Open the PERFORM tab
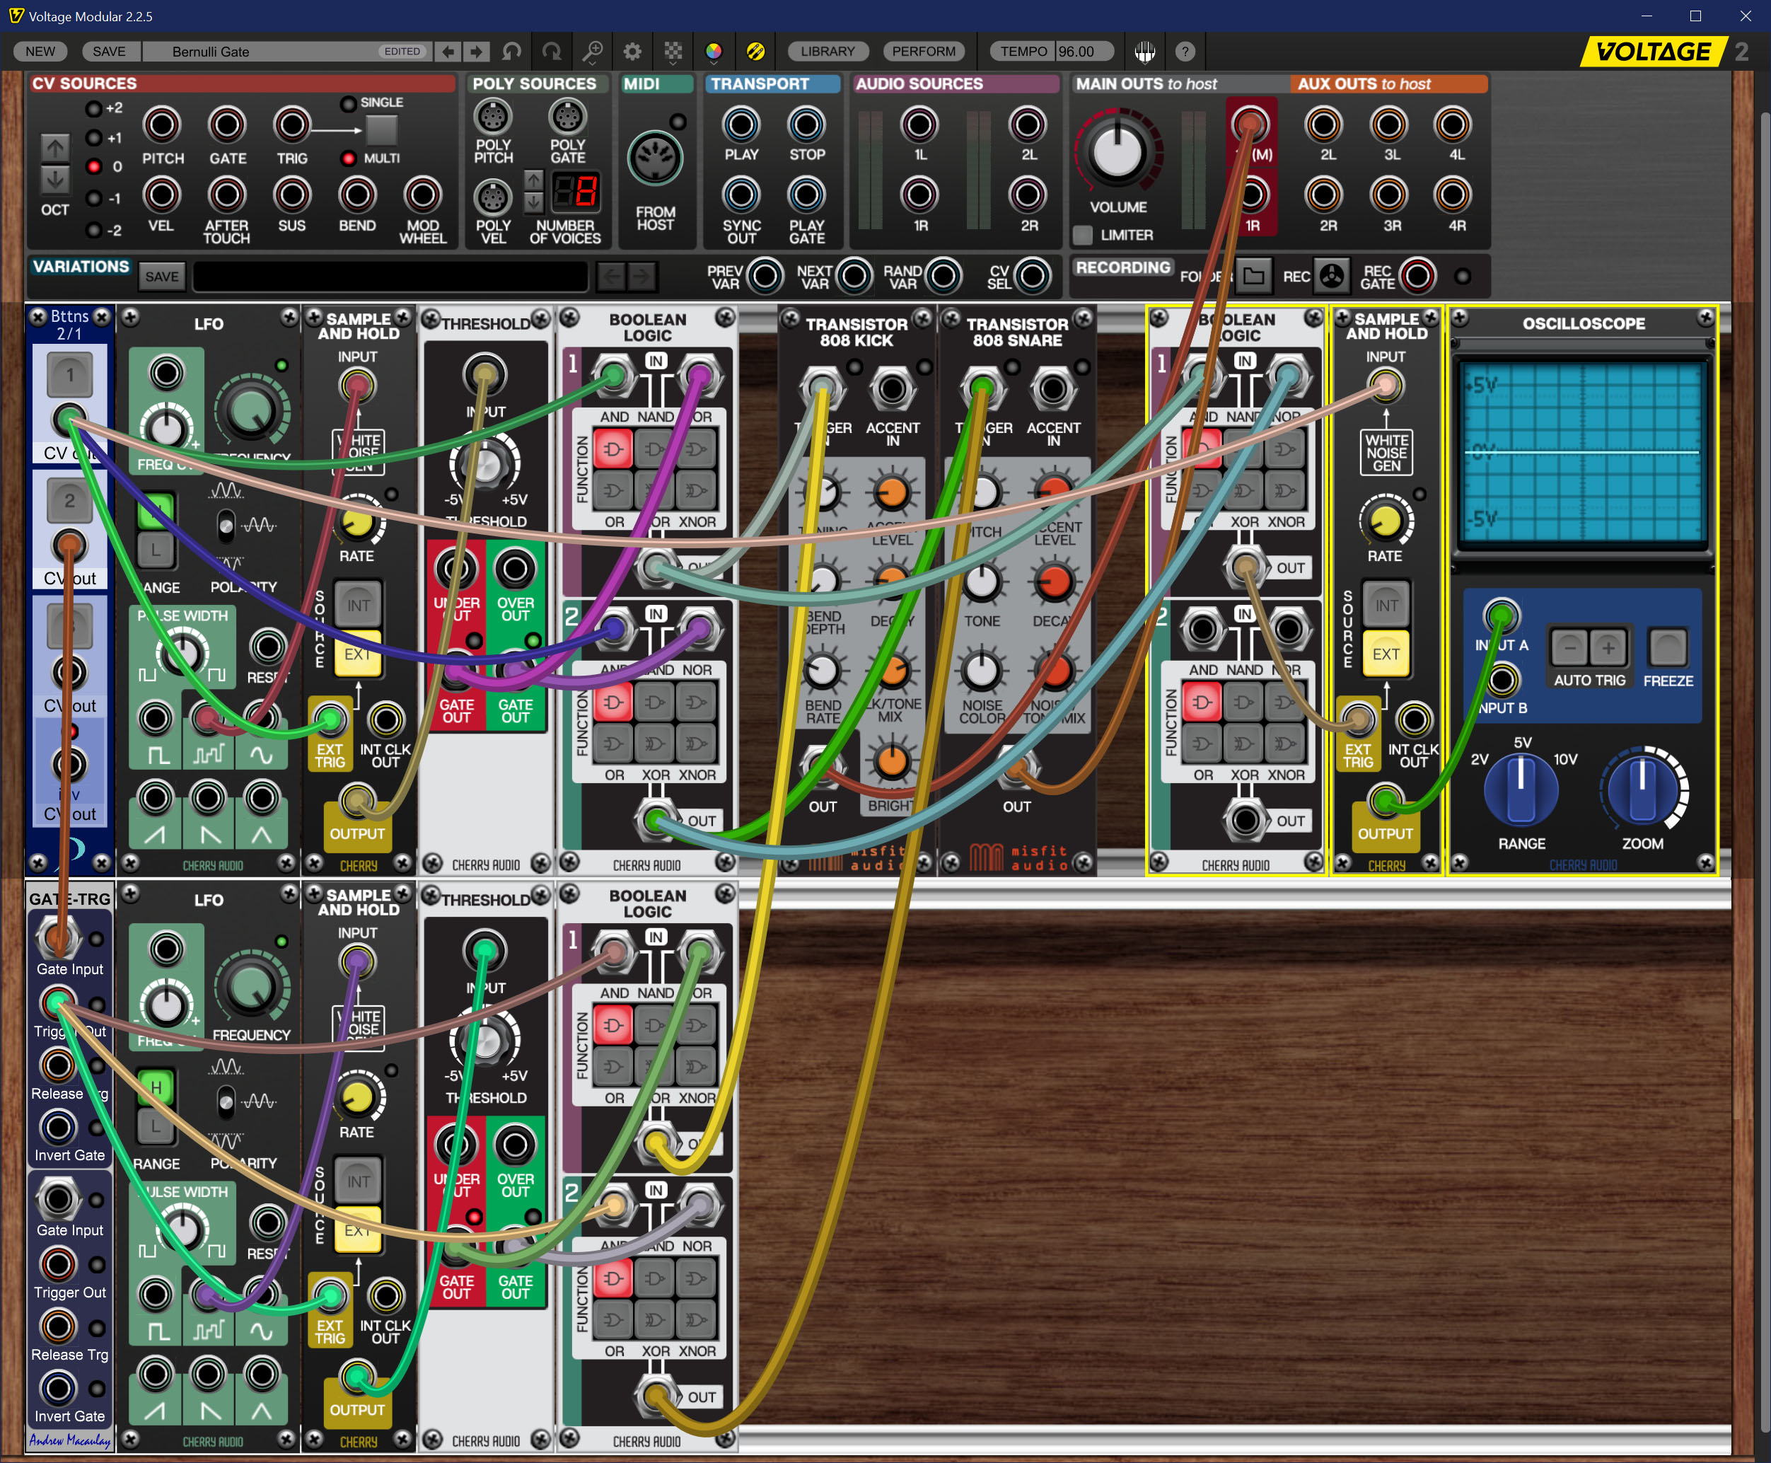 [924, 52]
